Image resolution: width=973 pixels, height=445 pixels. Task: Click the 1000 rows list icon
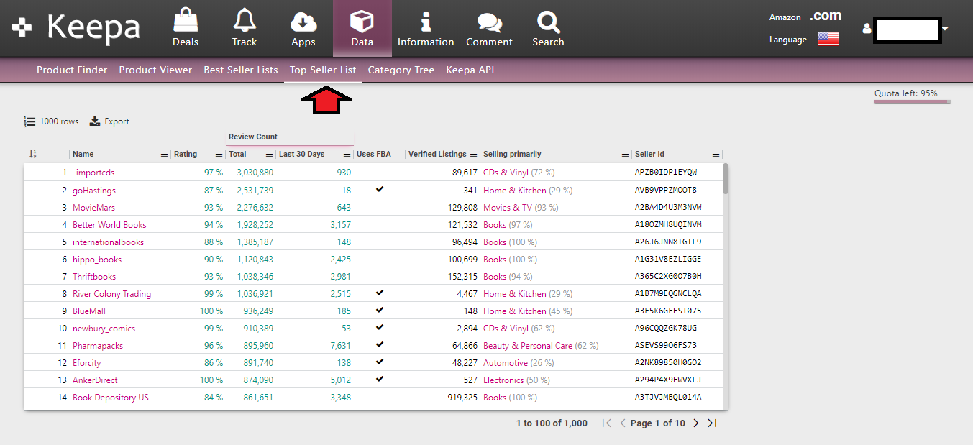(x=29, y=121)
